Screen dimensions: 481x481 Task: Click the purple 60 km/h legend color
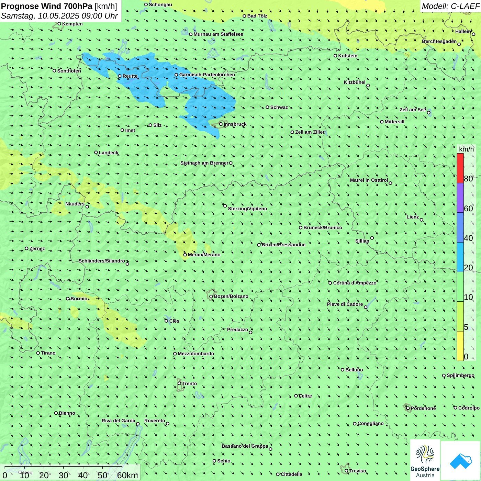click(x=460, y=198)
